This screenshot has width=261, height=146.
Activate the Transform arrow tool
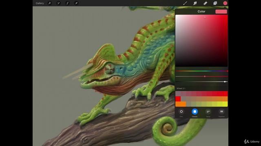pos(76,3)
